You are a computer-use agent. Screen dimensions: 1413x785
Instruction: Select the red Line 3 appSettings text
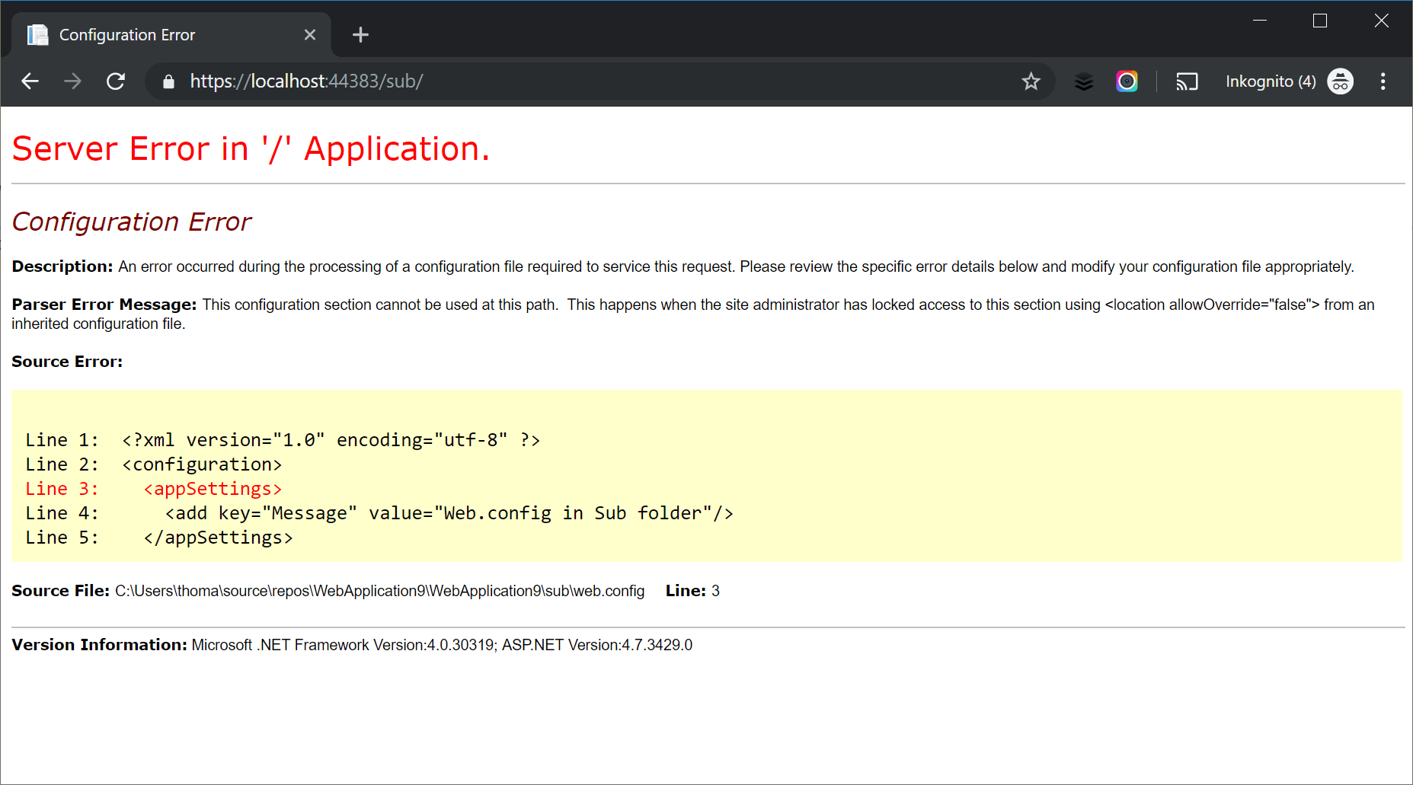(x=212, y=488)
